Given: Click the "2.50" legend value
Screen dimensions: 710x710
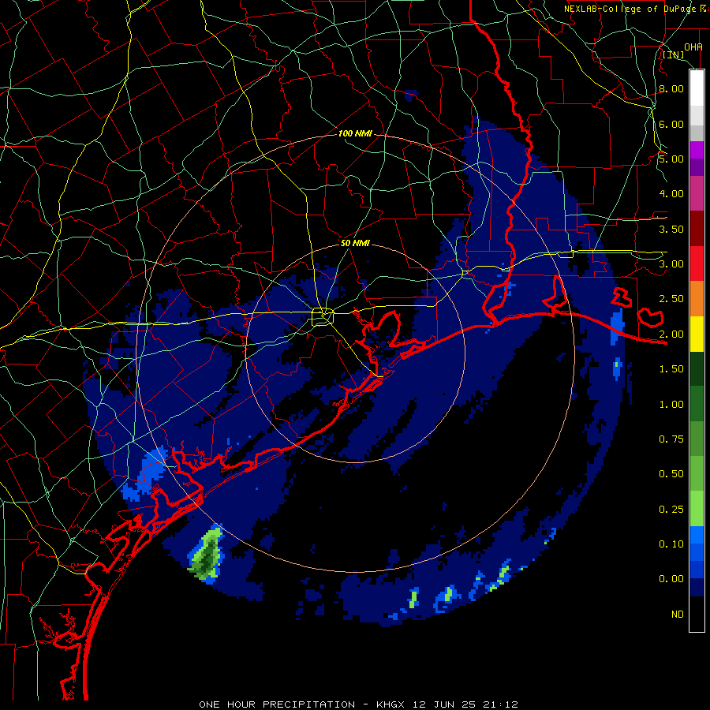Looking at the screenshot, I should coord(671,299).
